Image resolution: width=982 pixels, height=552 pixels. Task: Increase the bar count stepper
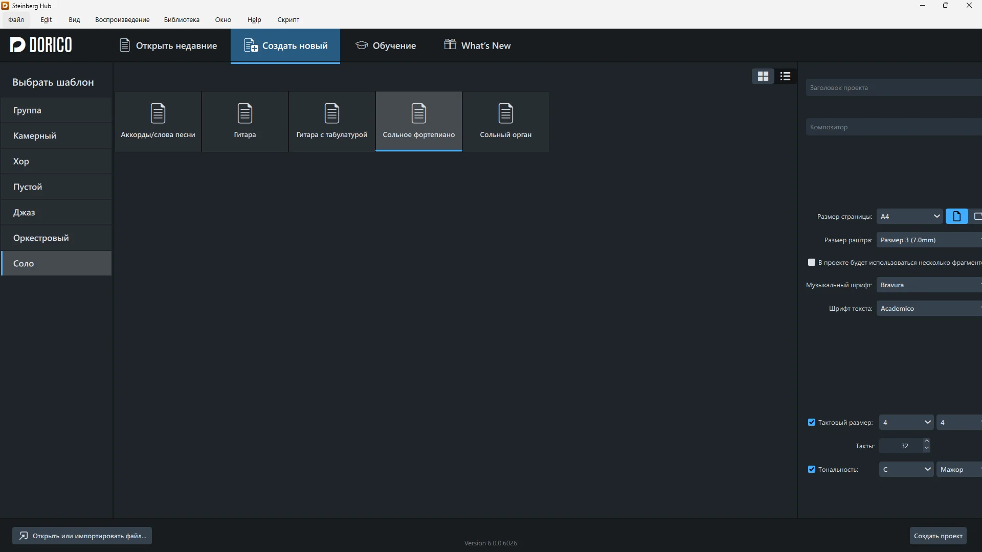click(x=926, y=442)
